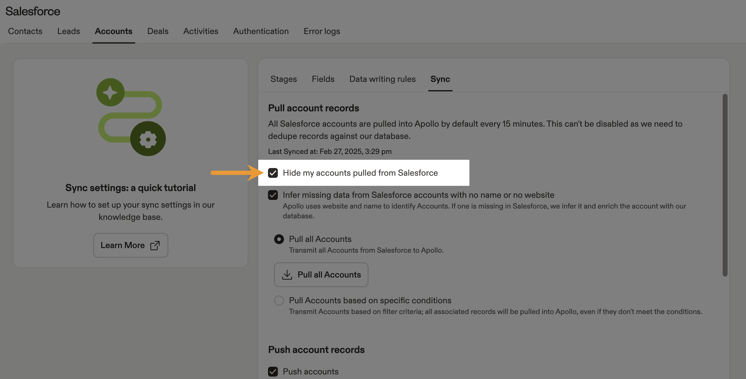Viewport: 746px width, 379px height.
Task: Open the Authentication tab
Action: tap(261, 31)
